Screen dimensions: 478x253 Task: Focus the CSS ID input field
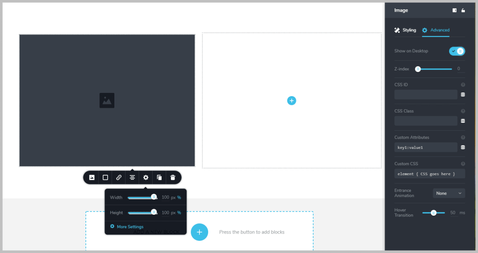[426, 94]
